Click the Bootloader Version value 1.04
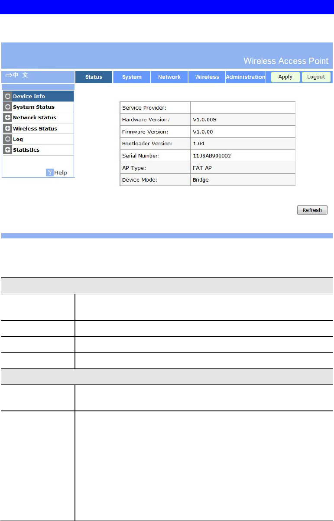The height and width of the screenshot is (521, 334). tap(198, 143)
